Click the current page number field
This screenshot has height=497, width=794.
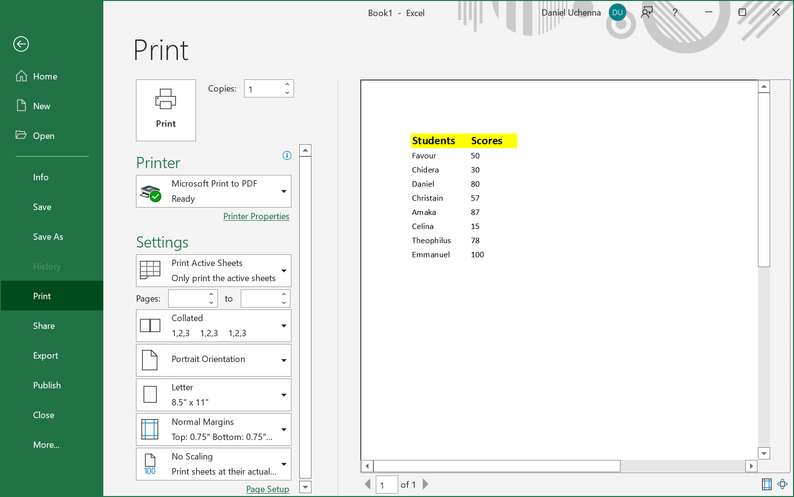pyautogui.click(x=387, y=485)
